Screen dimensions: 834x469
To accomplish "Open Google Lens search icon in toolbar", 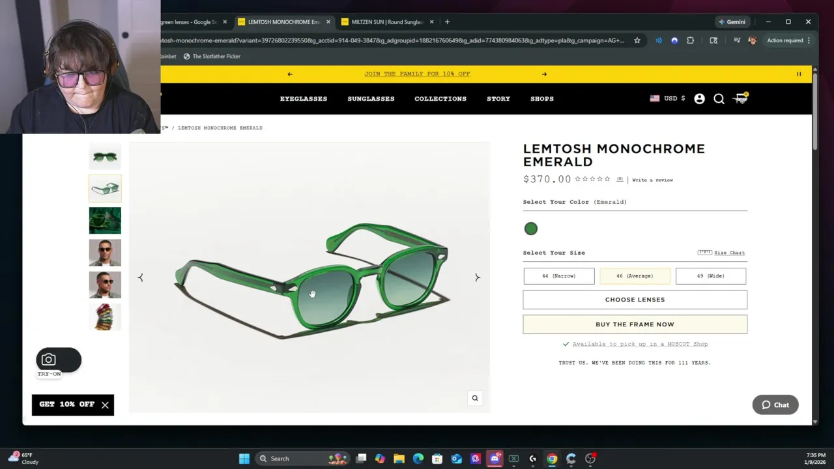I will 713,40.
